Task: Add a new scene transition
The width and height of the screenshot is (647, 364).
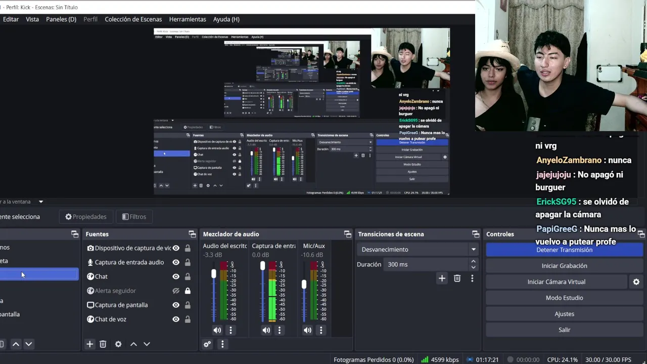Action: pos(442,278)
